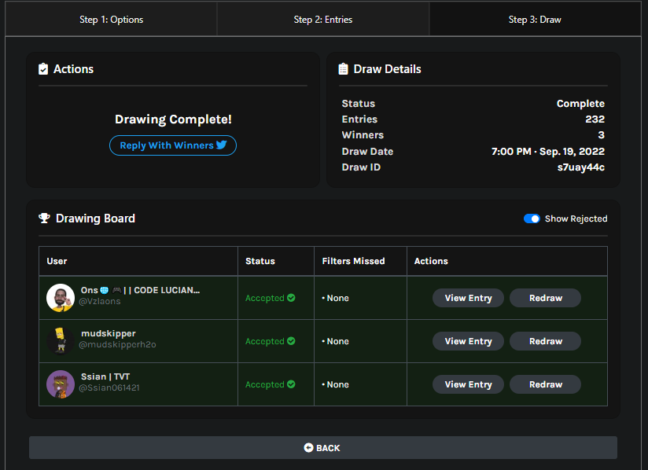Click the Ons CODE LUCIAN display name
Image resolution: width=648 pixels, height=470 pixels.
tap(140, 290)
